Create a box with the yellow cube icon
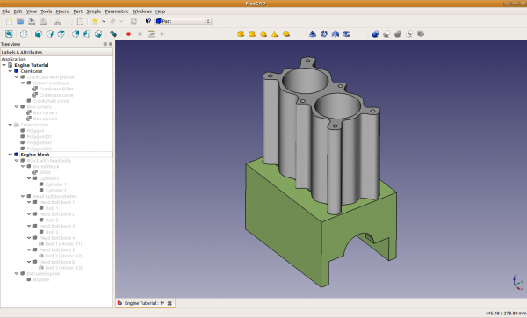The image size is (527, 318). [x=241, y=33]
